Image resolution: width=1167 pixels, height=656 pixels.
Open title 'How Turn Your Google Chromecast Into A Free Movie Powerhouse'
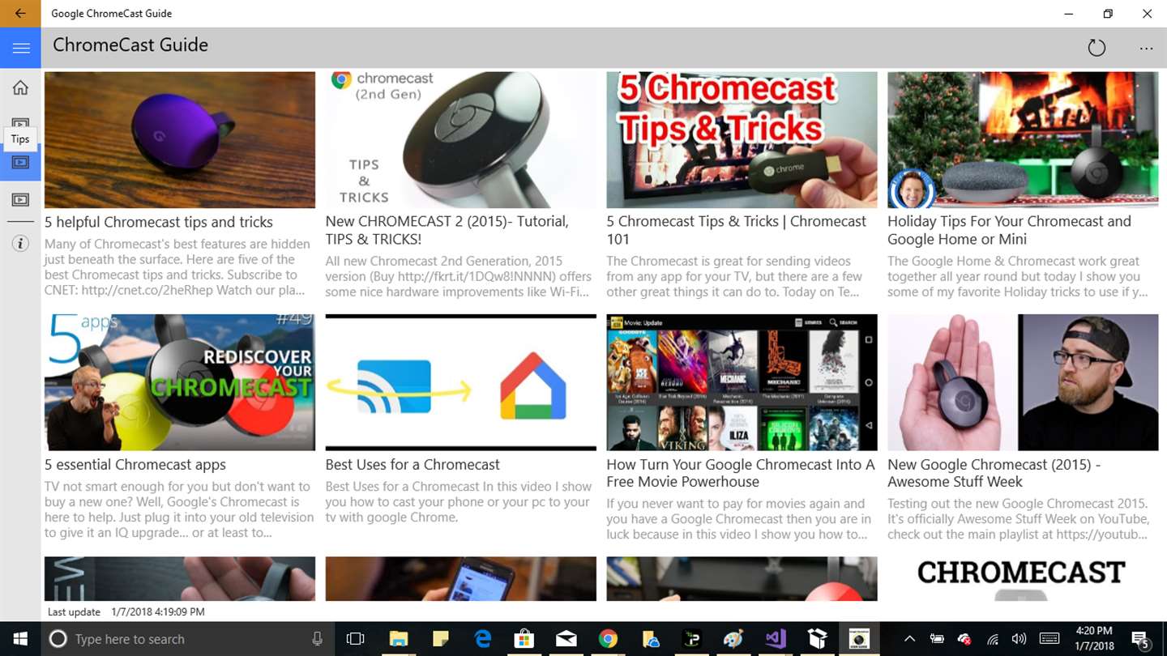click(x=741, y=473)
